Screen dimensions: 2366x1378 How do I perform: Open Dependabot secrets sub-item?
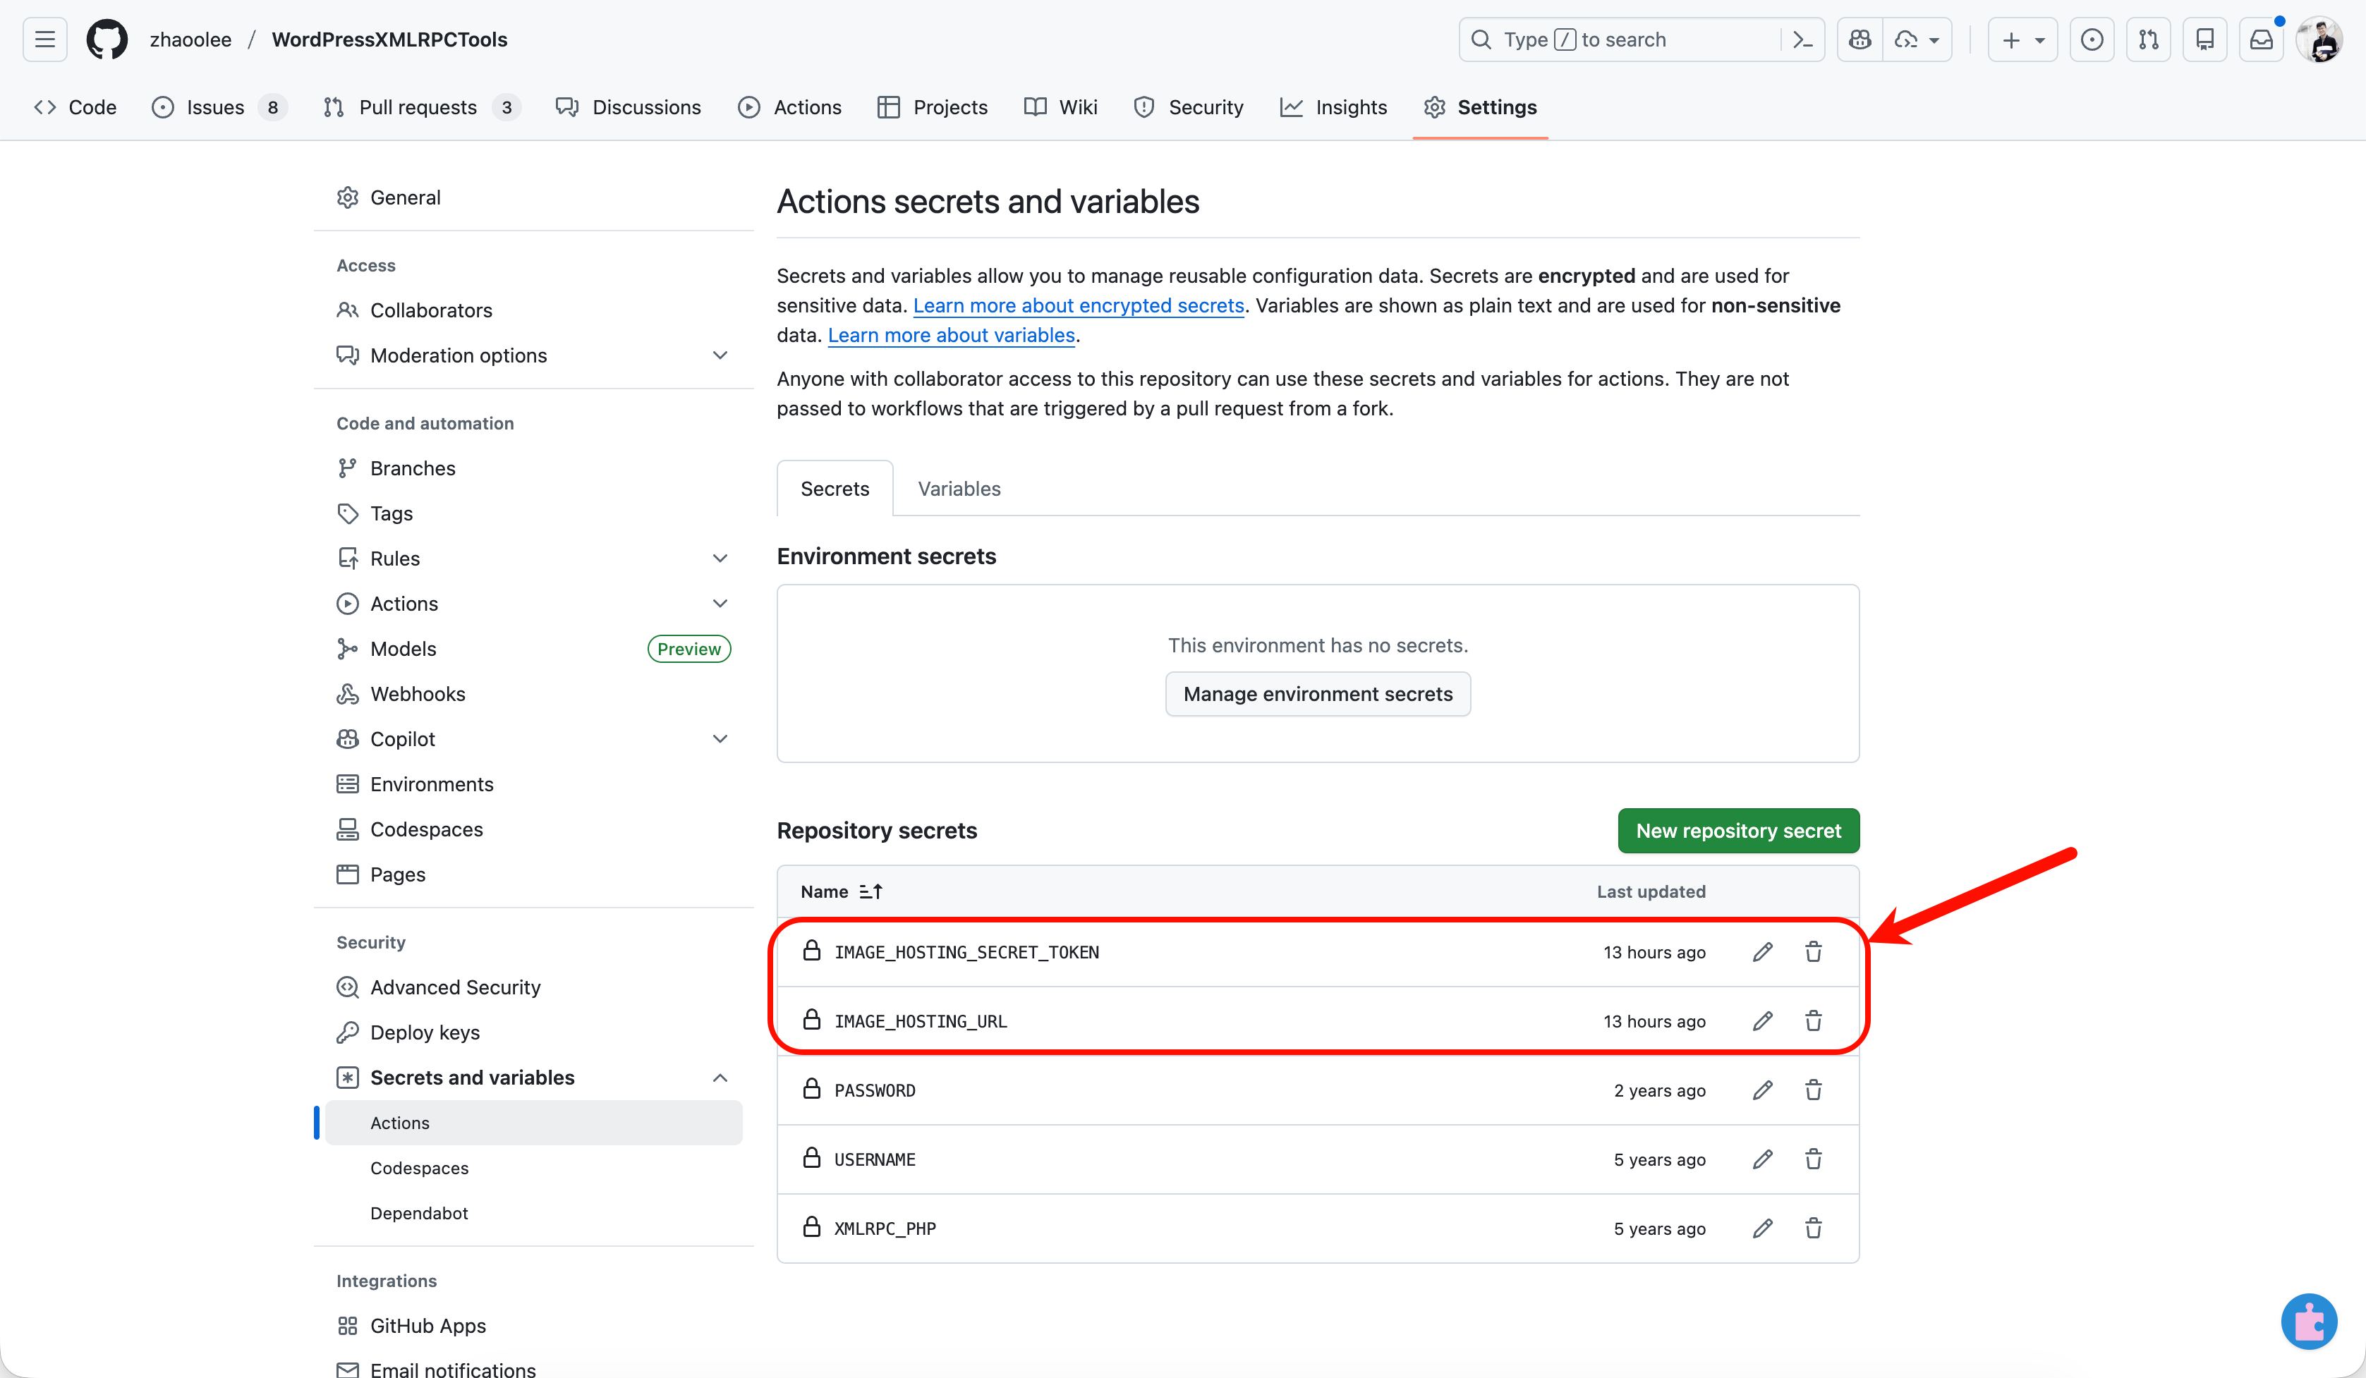[x=533, y=1213]
